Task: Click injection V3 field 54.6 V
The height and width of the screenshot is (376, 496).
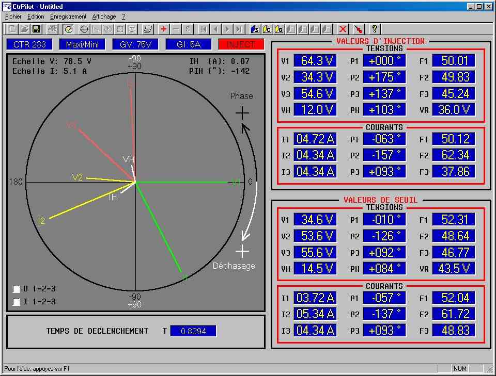Action: (315, 93)
